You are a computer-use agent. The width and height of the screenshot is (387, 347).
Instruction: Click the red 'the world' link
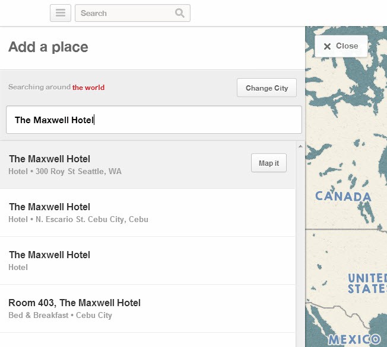(x=88, y=88)
